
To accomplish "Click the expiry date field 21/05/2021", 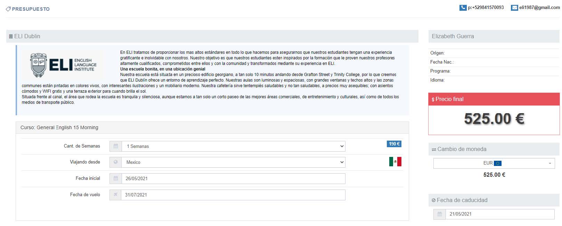I will click(x=500, y=214).
